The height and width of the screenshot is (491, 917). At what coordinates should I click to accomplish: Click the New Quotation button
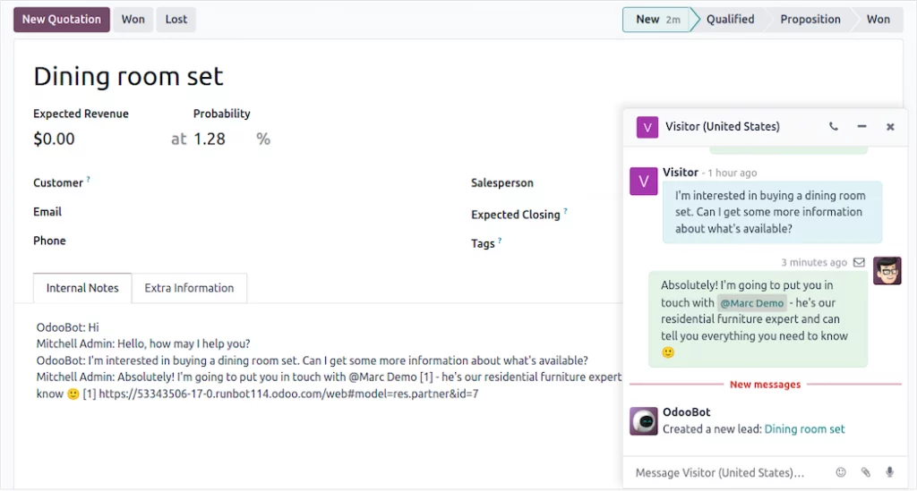point(61,20)
